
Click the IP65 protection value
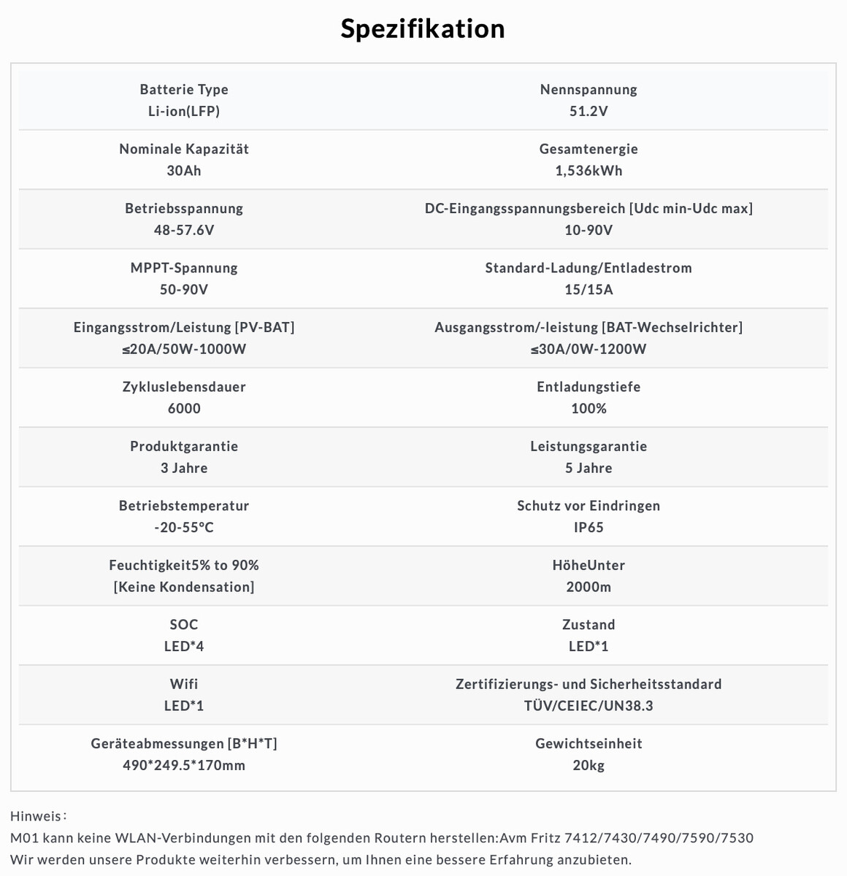point(589,527)
